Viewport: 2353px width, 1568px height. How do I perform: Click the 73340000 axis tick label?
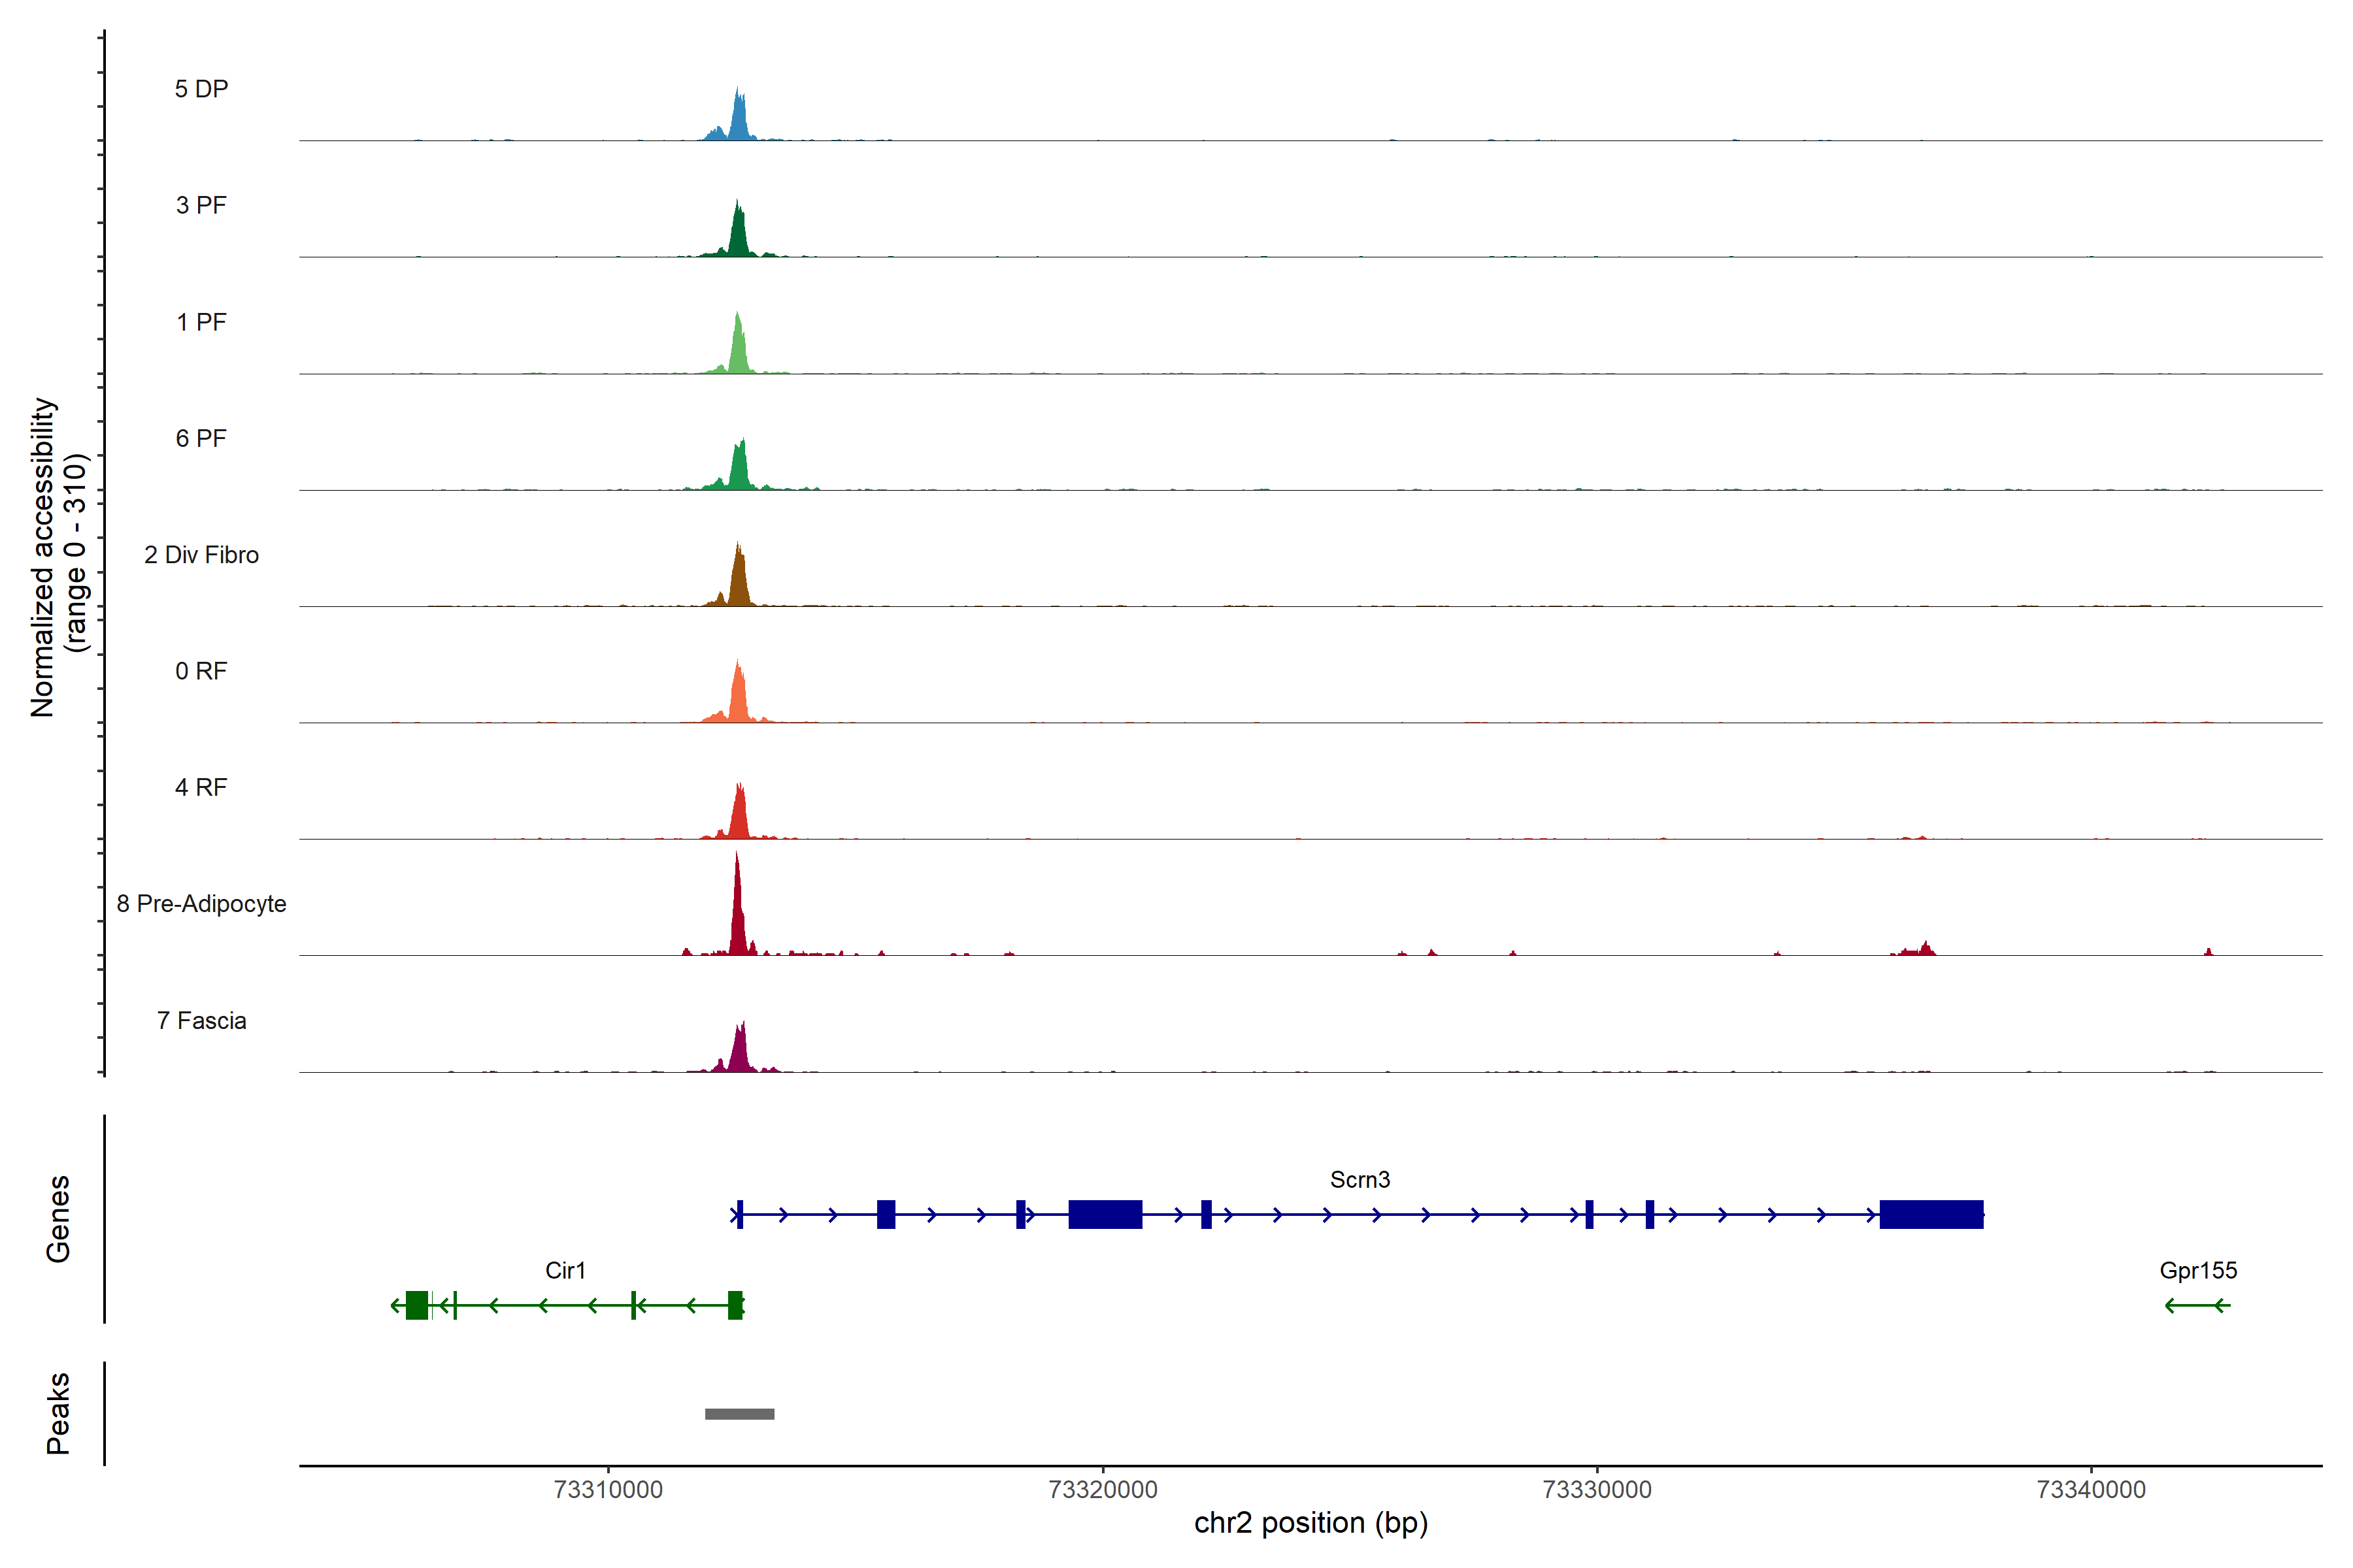coord(2091,1489)
